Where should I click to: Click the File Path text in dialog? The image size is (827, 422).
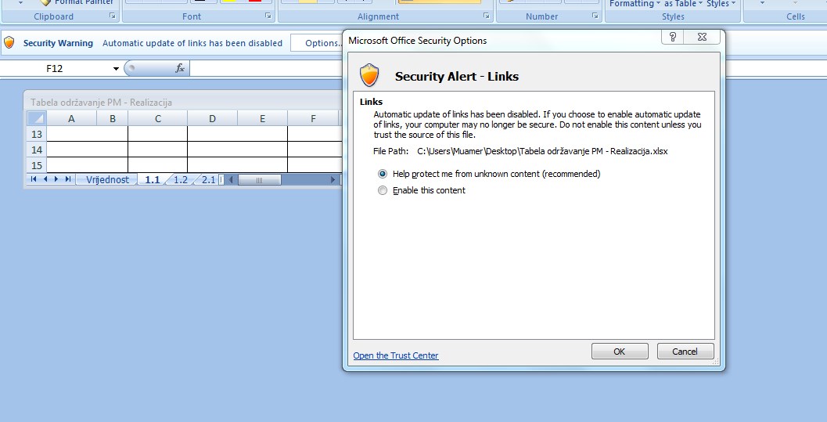(520, 151)
